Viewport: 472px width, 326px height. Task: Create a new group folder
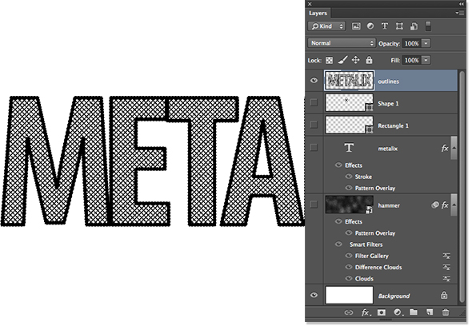pos(414,312)
